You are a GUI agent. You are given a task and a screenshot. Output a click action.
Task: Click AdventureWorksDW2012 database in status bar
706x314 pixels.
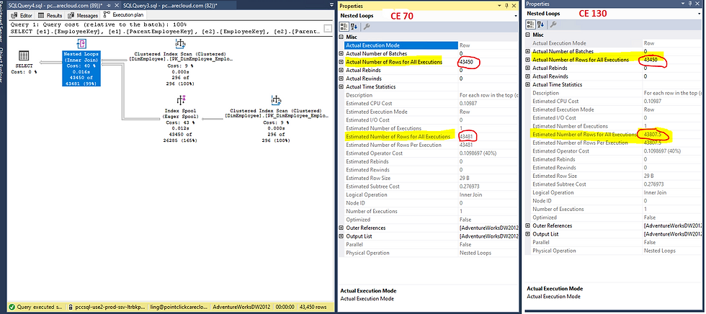click(241, 308)
